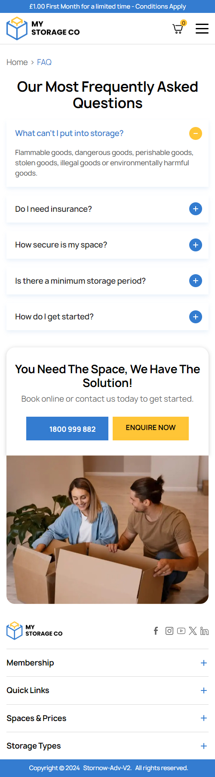Click the Enquire Now button
The width and height of the screenshot is (215, 777).
point(150,428)
